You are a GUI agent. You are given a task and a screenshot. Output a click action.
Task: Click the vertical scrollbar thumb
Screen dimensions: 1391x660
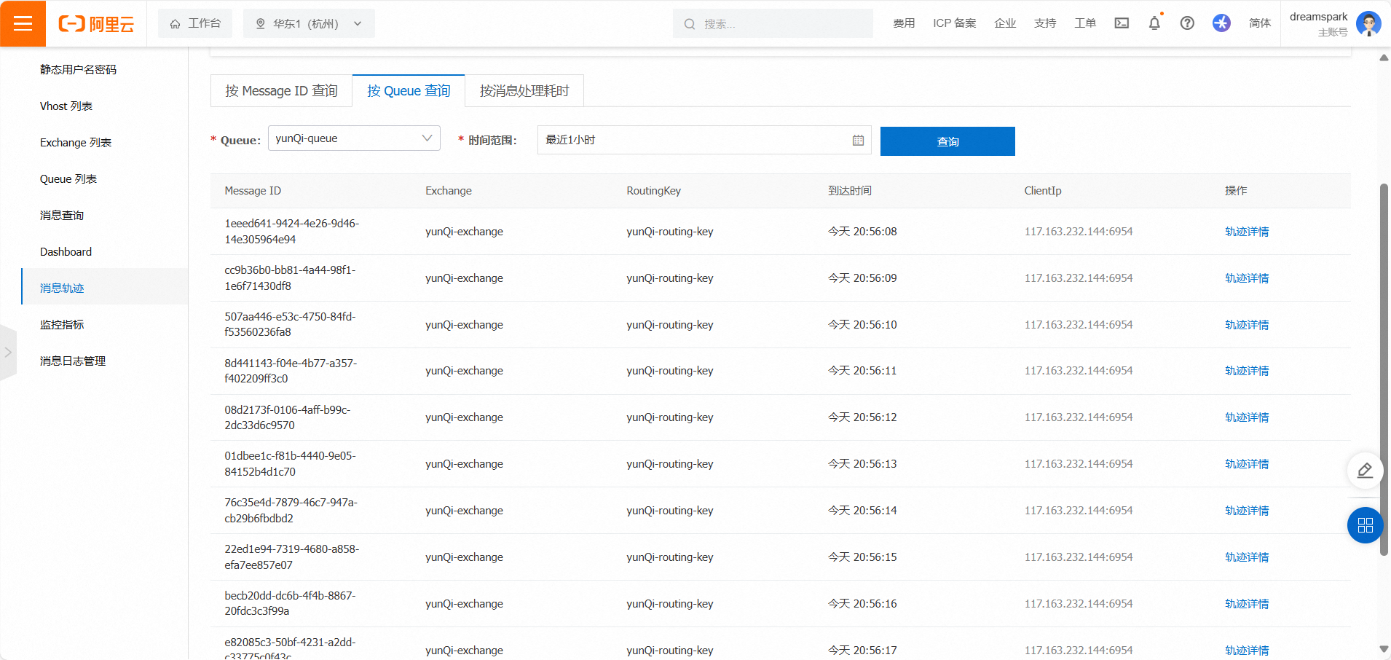tap(1384, 369)
